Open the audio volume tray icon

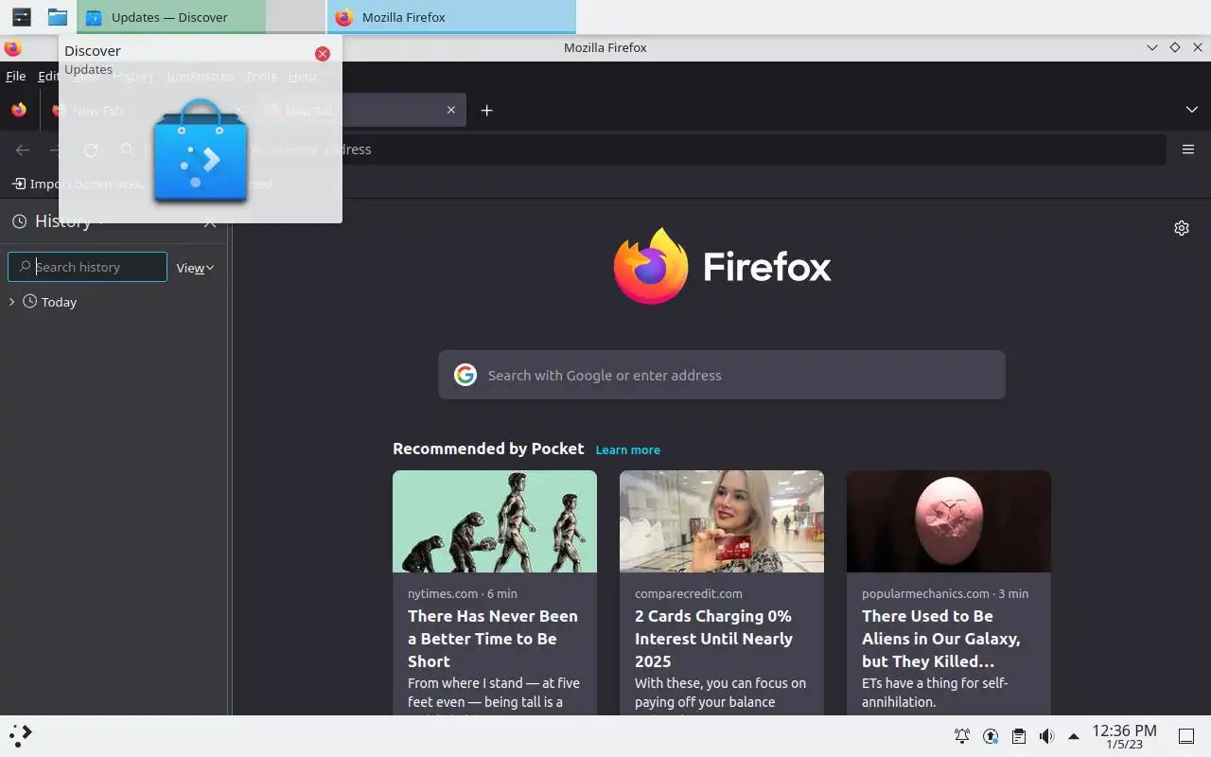tap(1046, 736)
